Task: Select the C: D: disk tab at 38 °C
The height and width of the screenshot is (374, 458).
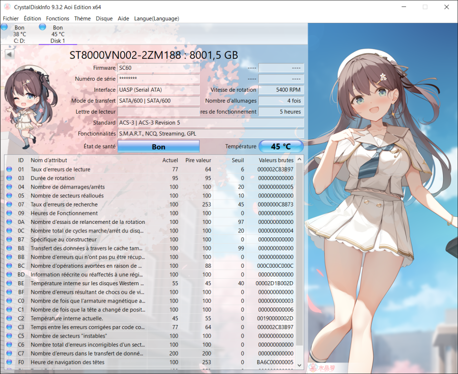Action: pos(19,34)
